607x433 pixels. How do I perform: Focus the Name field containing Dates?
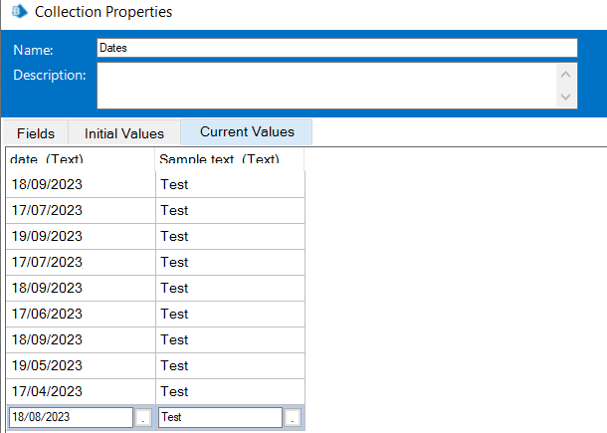337,47
